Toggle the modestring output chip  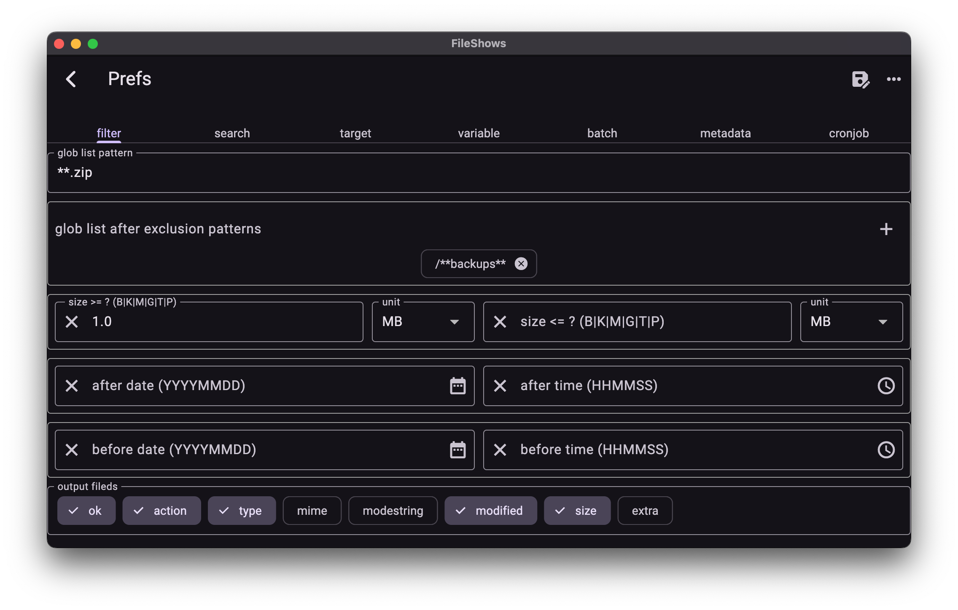click(x=393, y=511)
